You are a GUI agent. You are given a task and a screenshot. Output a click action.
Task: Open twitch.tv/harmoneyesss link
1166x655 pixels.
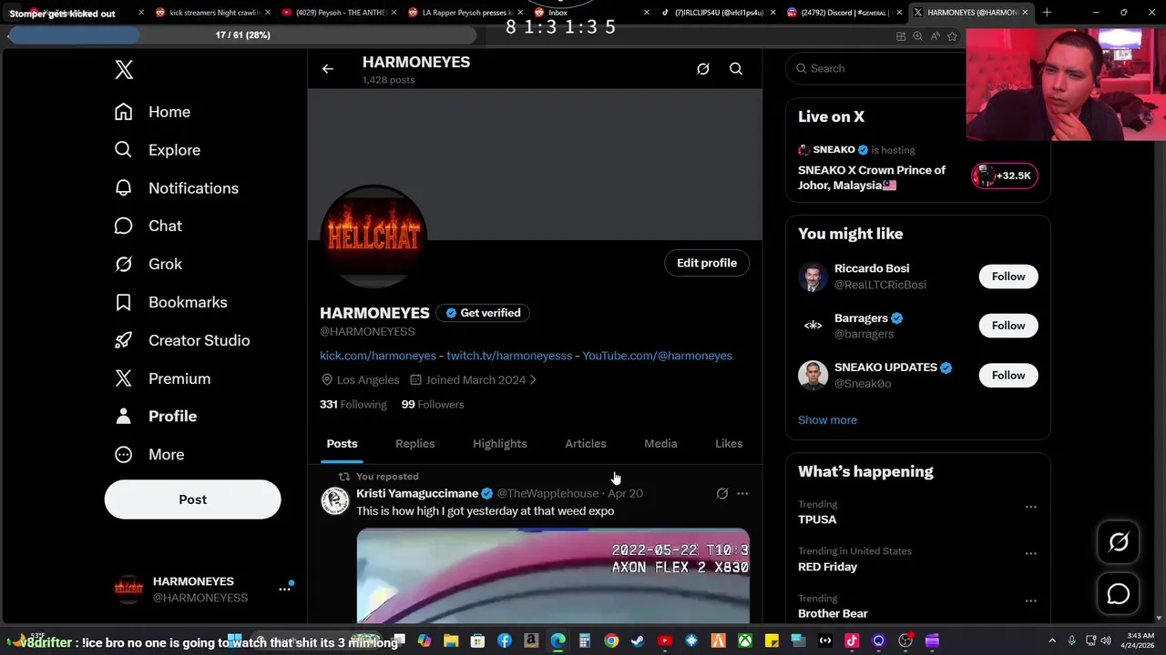(x=509, y=356)
